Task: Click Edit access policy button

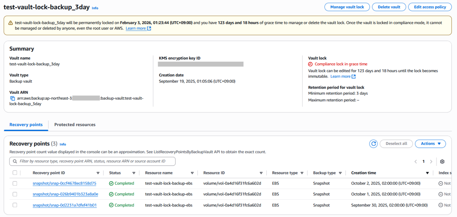Action: click(430, 7)
